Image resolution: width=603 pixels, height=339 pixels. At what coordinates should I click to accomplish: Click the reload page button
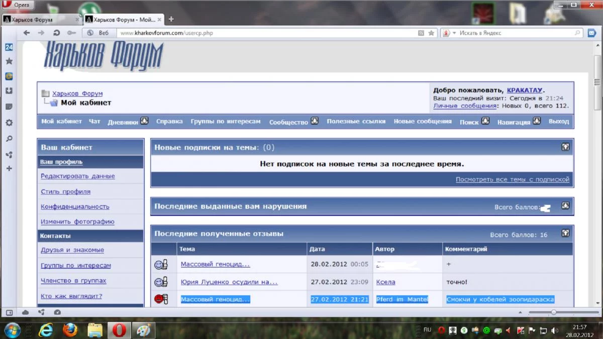click(57, 33)
